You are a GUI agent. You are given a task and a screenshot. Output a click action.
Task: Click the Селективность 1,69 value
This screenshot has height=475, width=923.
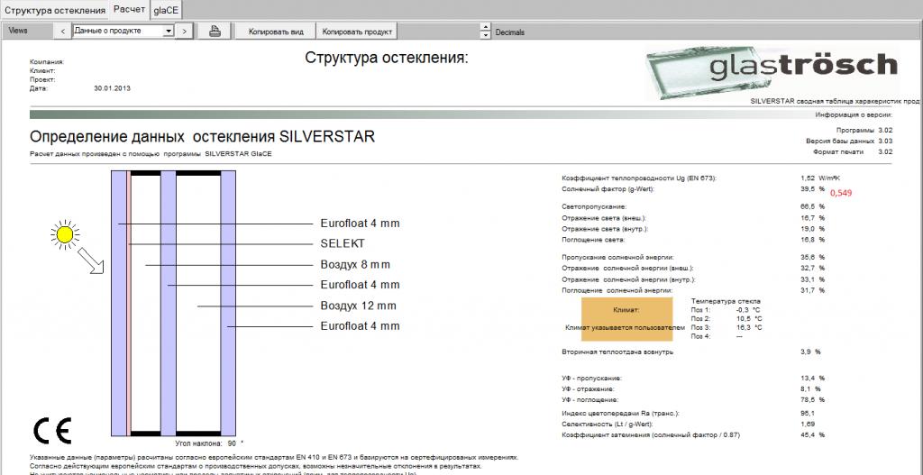tap(808, 425)
